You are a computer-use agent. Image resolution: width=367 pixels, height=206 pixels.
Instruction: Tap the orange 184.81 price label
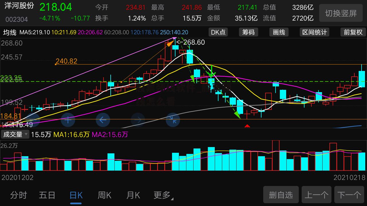11,116
